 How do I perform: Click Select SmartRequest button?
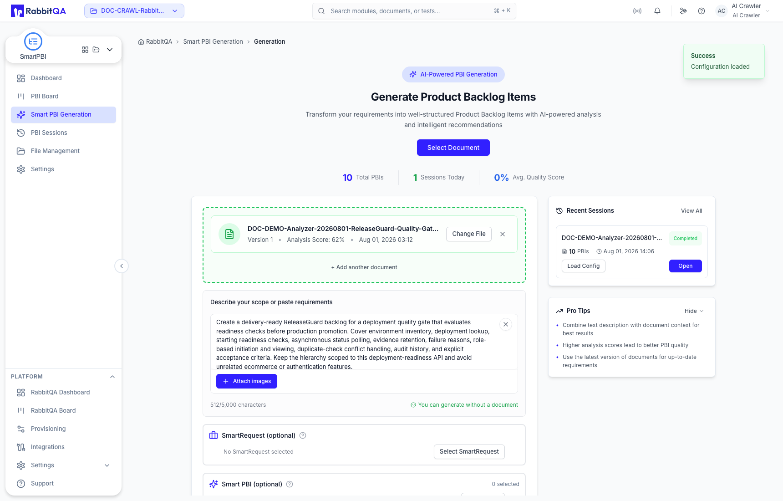469,452
